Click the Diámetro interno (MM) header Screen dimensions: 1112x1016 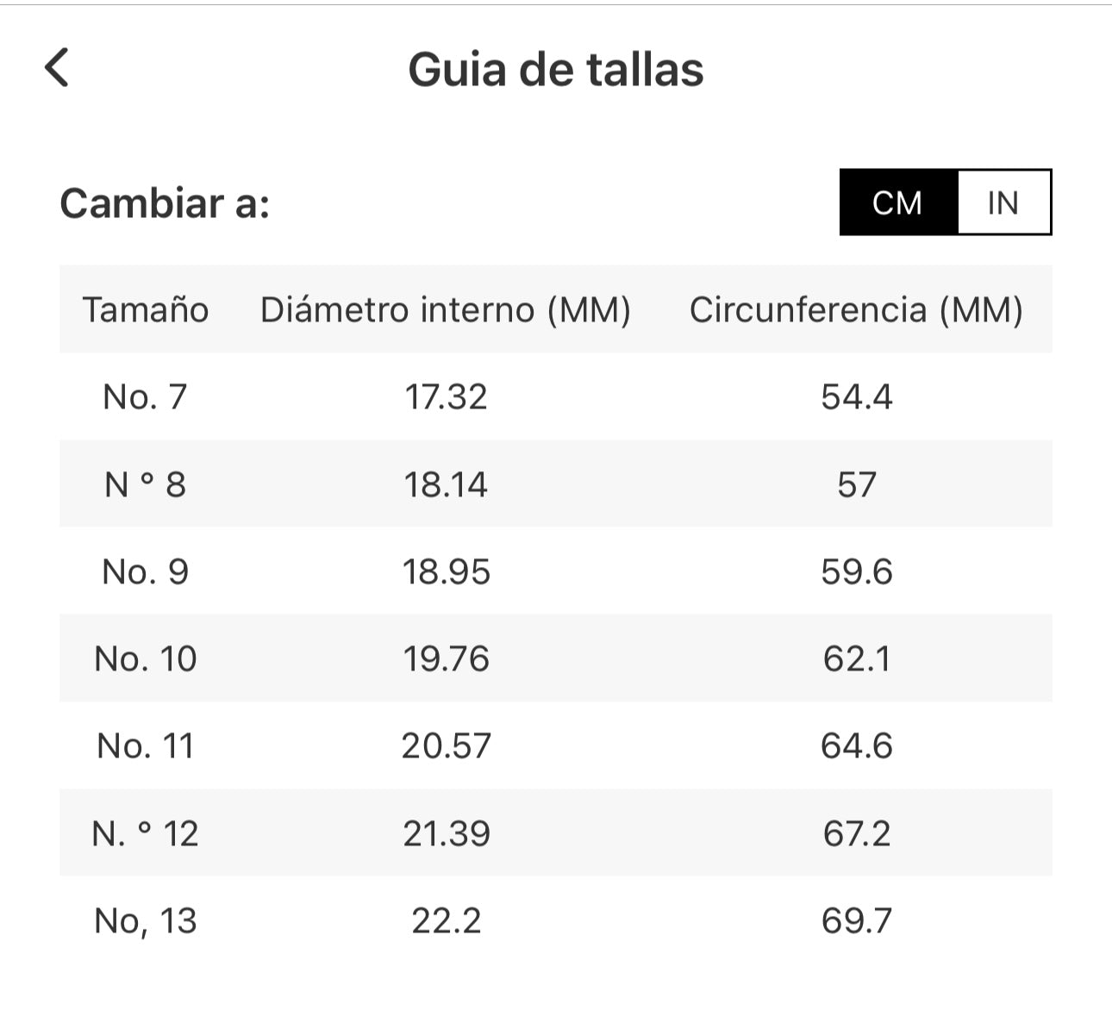(x=446, y=309)
